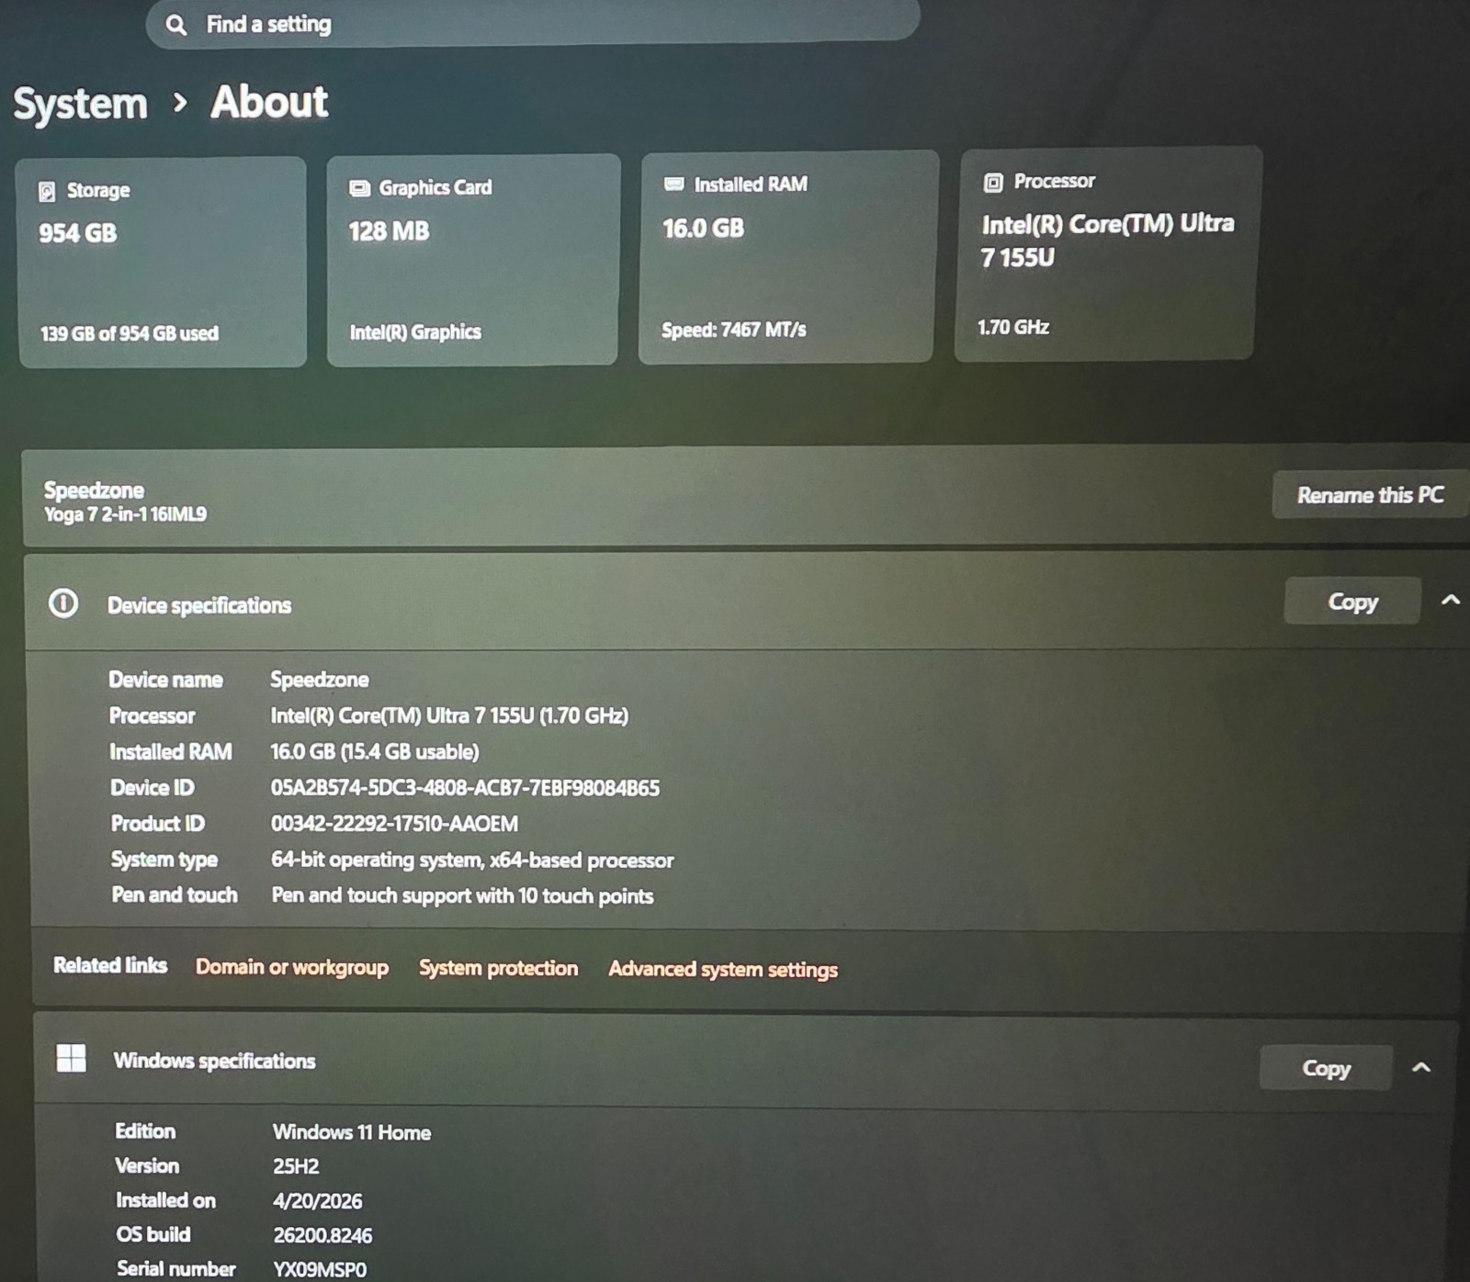This screenshot has height=1282, width=1470.
Task: Click the Device name value Speedzone
Action: pyautogui.click(x=320, y=680)
